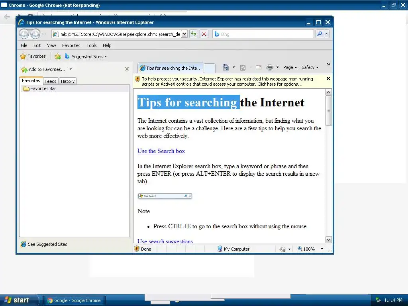The height and width of the screenshot is (306, 408).
Task: Open the Favorites Bar folder
Action: point(39,88)
